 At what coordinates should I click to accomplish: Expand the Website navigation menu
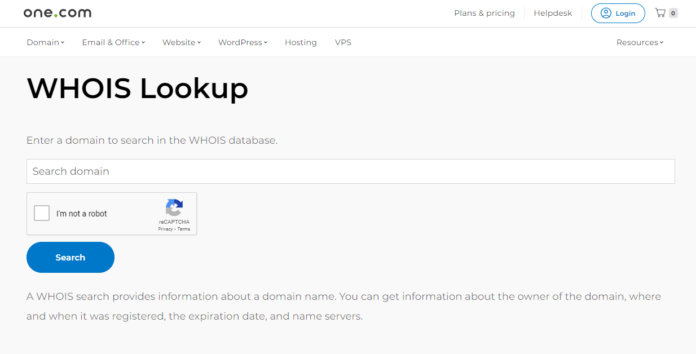pos(179,42)
